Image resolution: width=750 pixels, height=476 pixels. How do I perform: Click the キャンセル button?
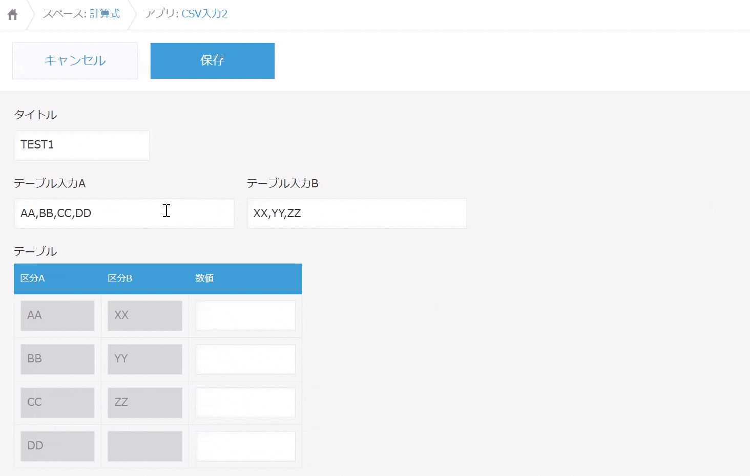point(75,61)
